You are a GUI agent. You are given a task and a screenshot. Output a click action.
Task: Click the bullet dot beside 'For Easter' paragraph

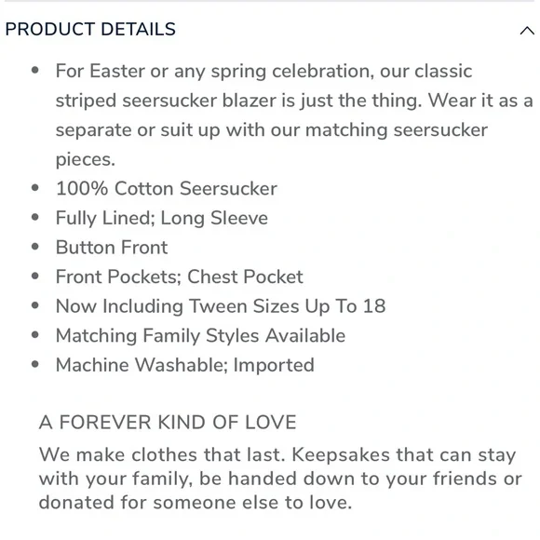(x=34, y=71)
